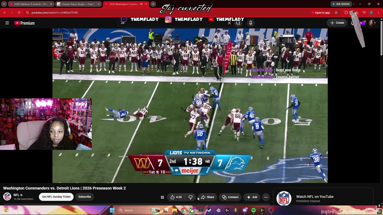Get NFL Sunday Ticket
The height and width of the screenshot is (215, 383).
[x=56, y=197]
